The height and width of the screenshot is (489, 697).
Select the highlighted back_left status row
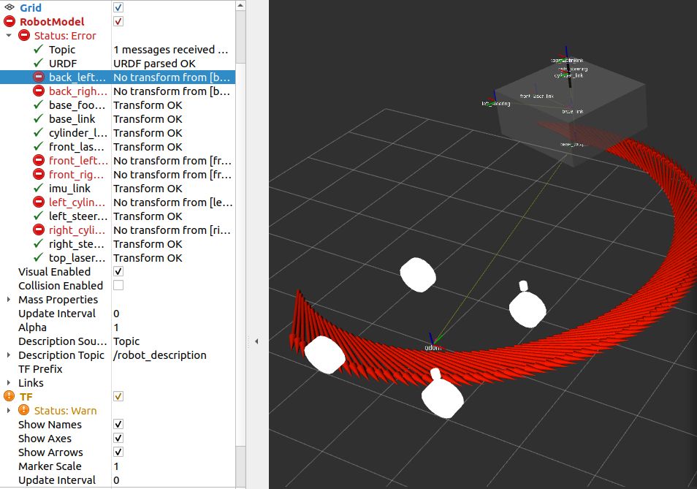point(118,77)
